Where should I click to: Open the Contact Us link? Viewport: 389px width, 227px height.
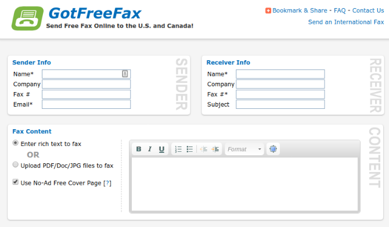pos(368,10)
